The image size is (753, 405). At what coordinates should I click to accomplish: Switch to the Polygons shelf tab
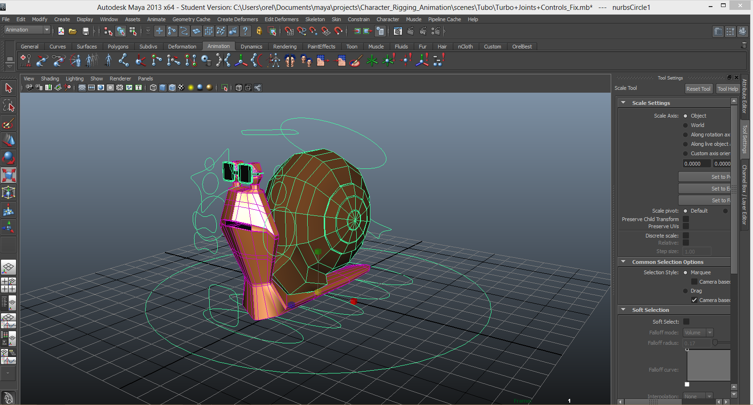pos(118,47)
